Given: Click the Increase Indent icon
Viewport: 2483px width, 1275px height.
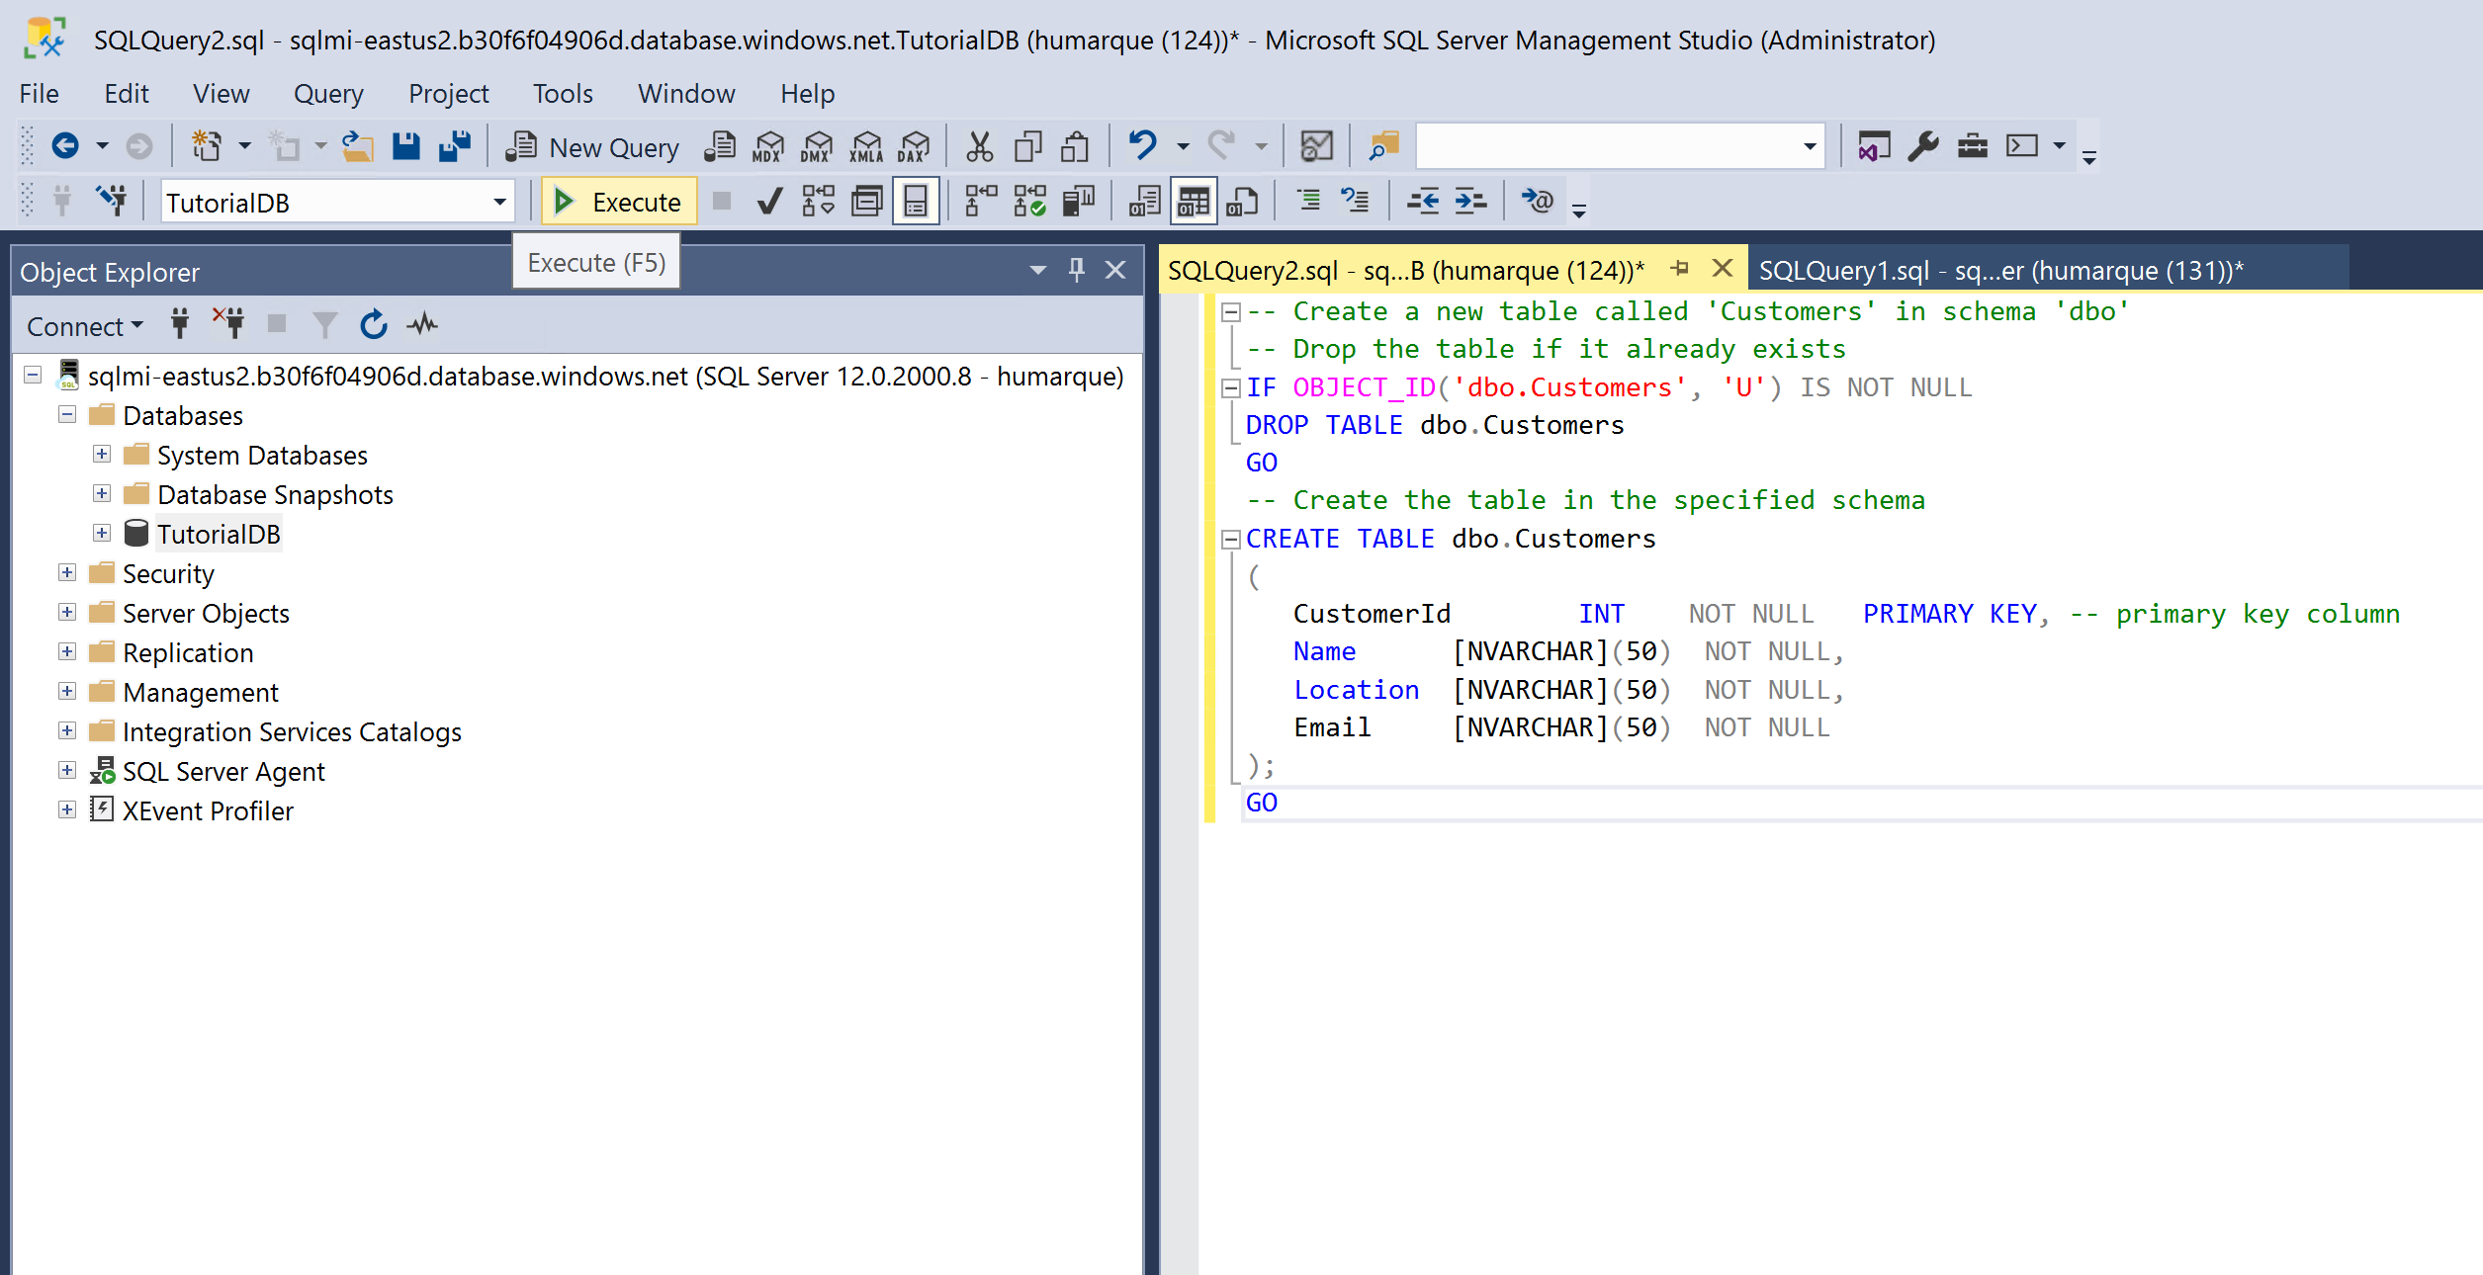Looking at the screenshot, I should (1470, 202).
